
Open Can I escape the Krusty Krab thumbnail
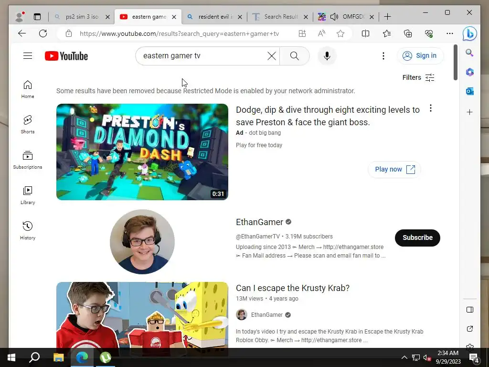point(142,314)
